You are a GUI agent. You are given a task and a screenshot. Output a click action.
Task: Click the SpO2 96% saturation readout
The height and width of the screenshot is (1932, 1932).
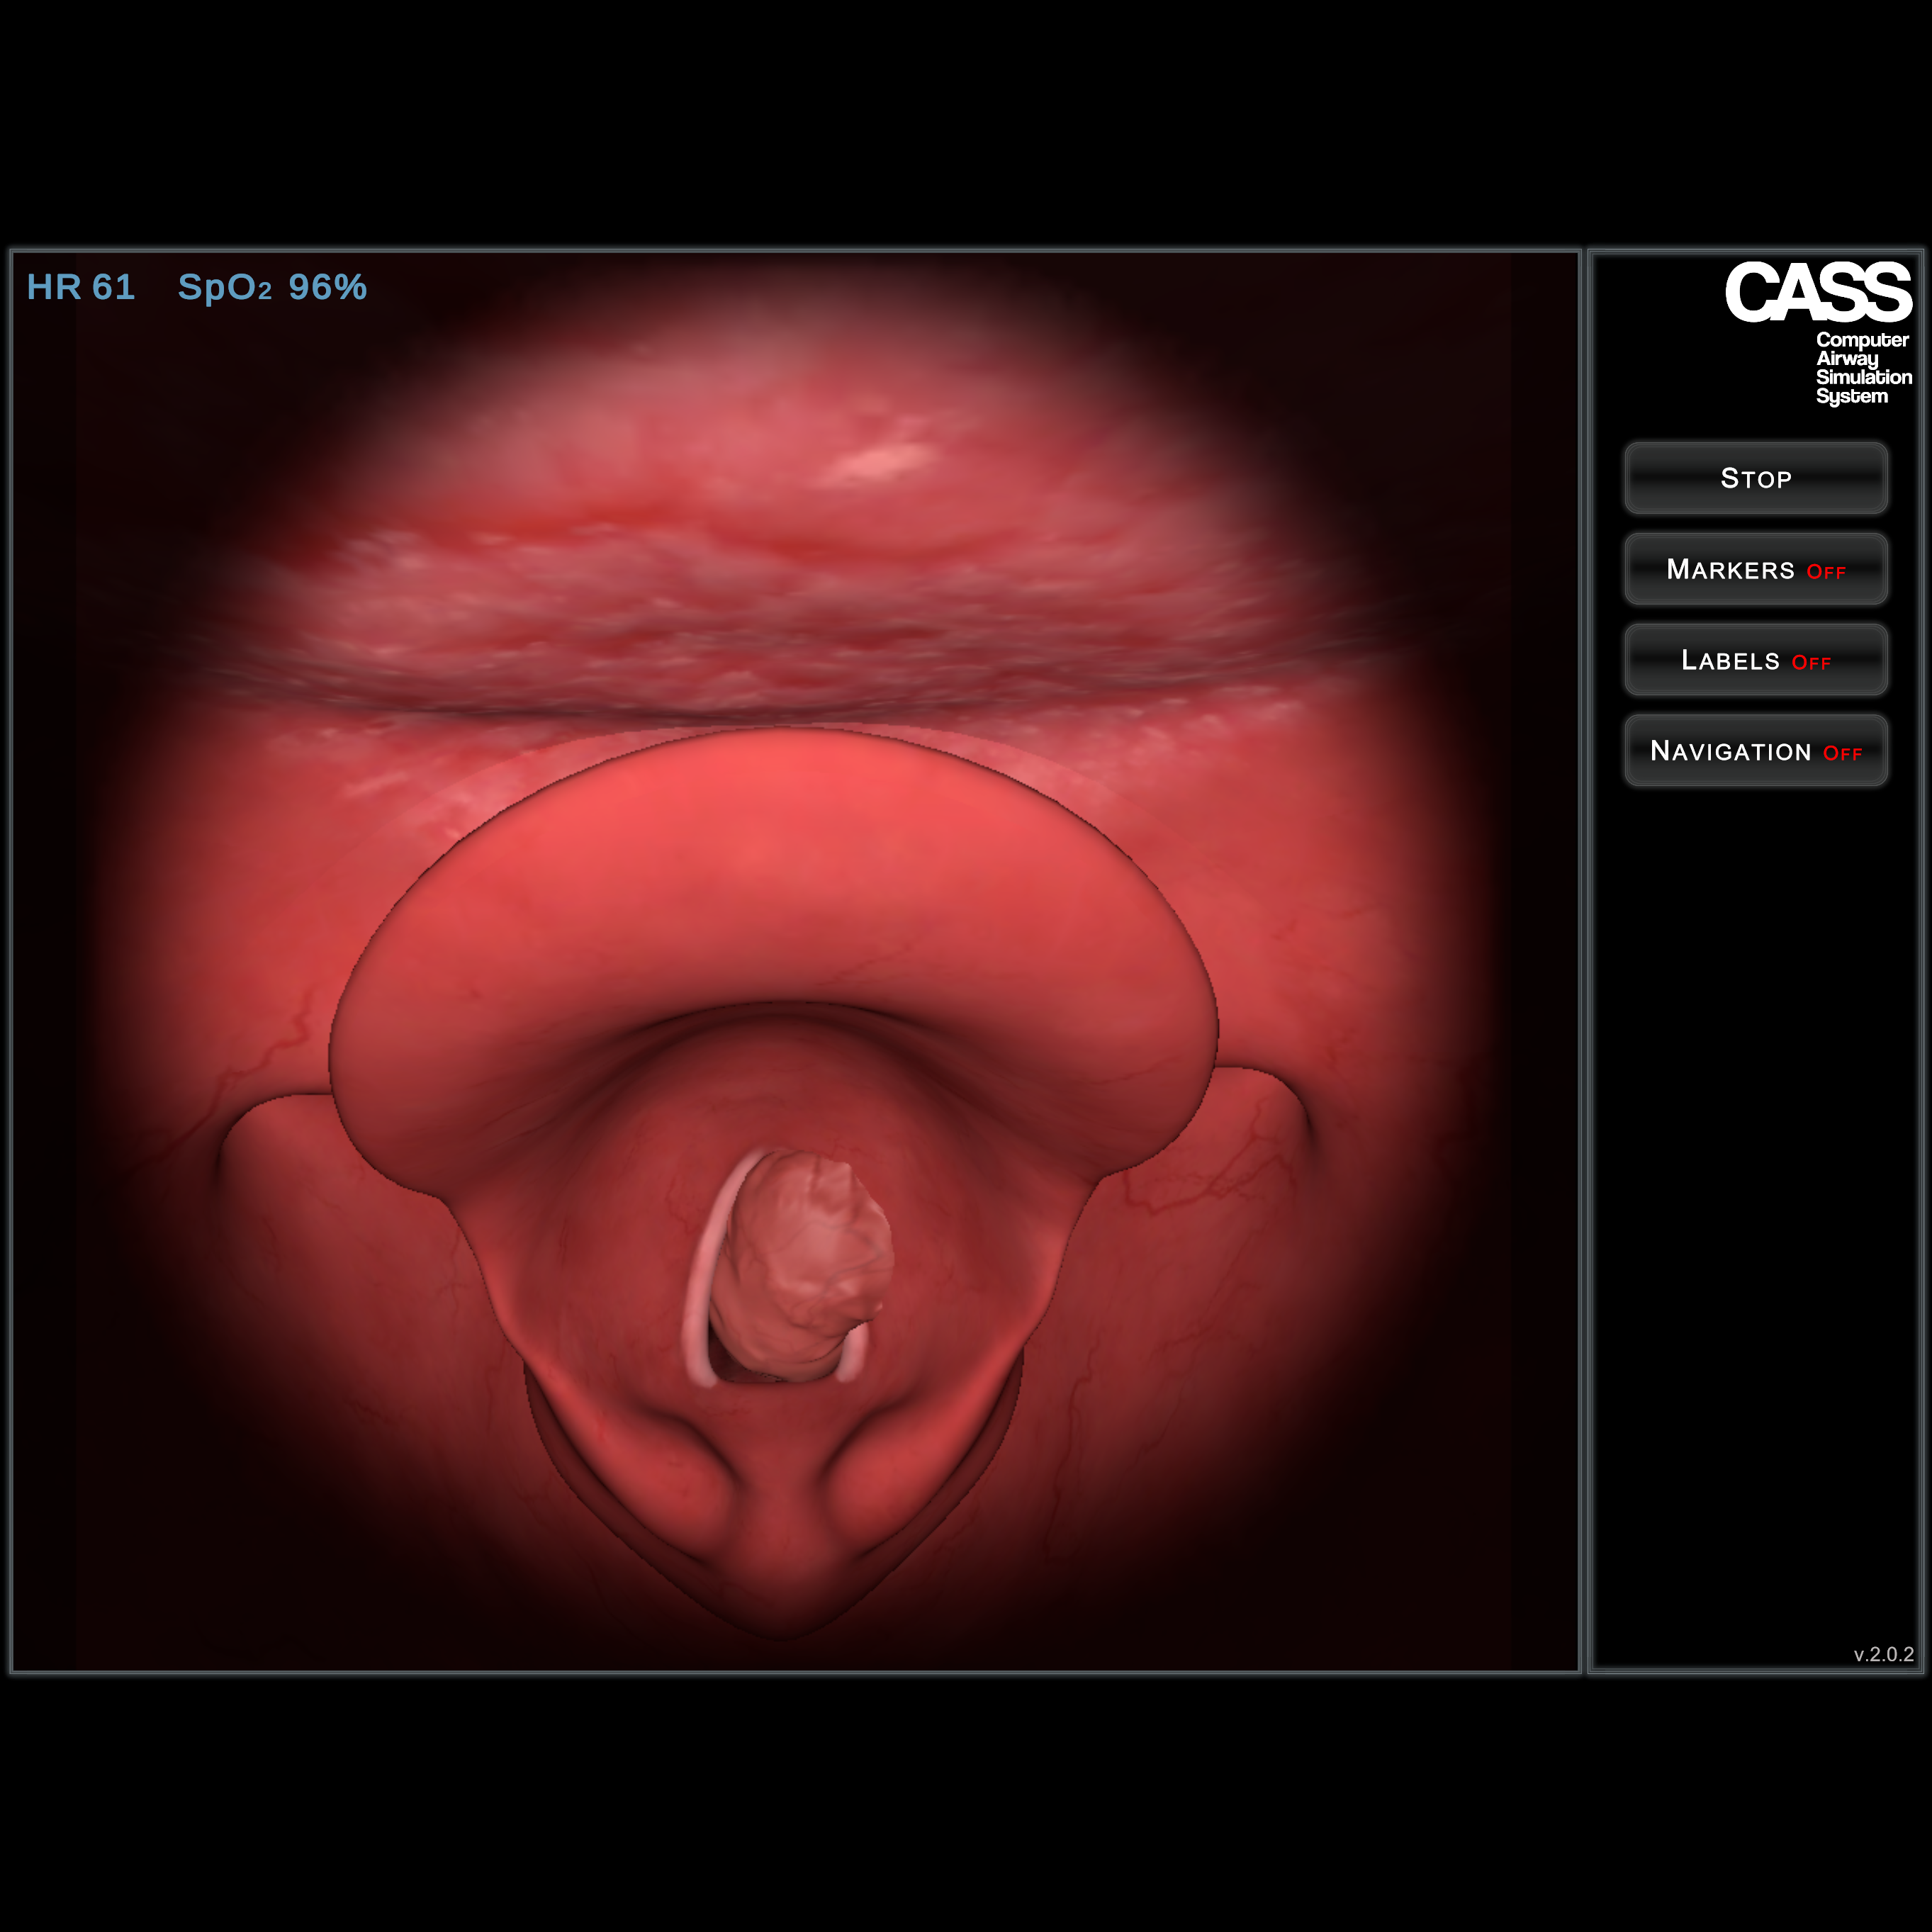272,287
